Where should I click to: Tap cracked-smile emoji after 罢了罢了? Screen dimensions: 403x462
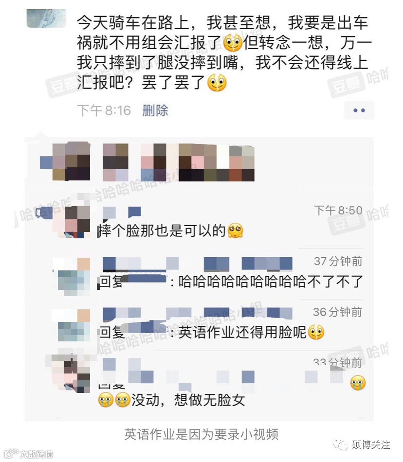click(x=217, y=83)
